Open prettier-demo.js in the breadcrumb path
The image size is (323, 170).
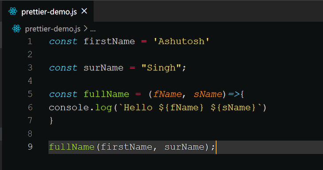click(x=53, y=29)
